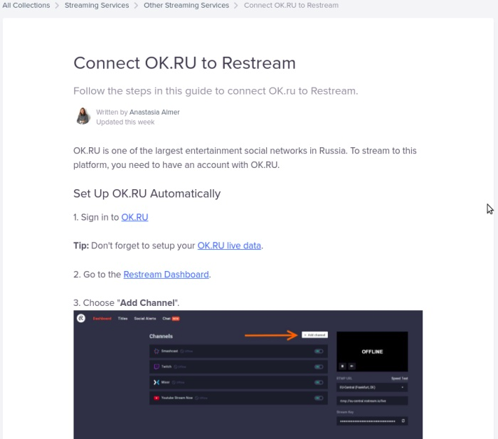
Task: Click the copy icon beside Stream Key
Action: (403, 421)
